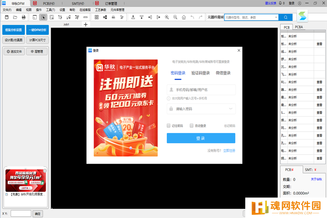Click the green-blue S logo icon
The image size is (327, 218).
click(302, 16)
